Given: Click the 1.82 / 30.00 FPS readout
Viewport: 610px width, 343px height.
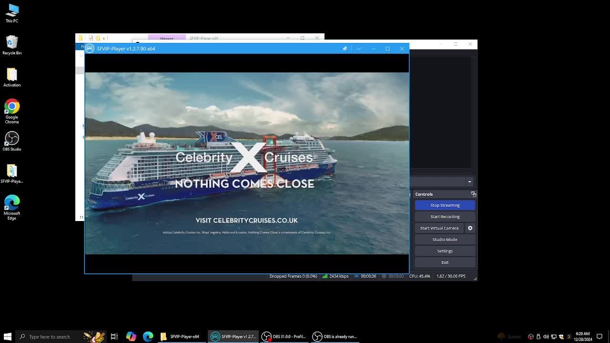Looking at the screenshot, I should 451,276.
